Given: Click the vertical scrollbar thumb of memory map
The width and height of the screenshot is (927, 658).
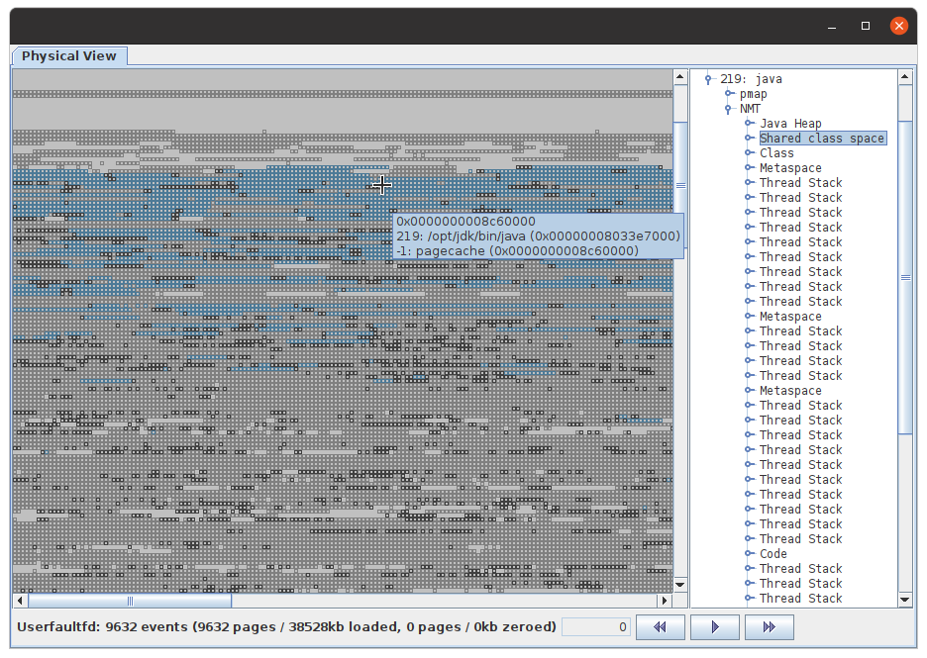Looking at the screenshot, I should pyautogui.click(x=680, y=185).
